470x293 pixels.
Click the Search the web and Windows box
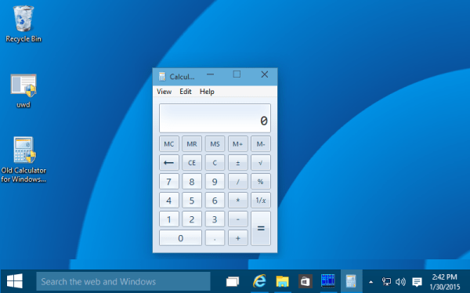point(123,281)
